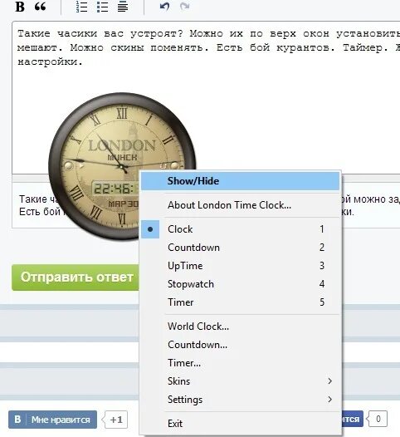Undo the last edit

(x=164, y=6)
